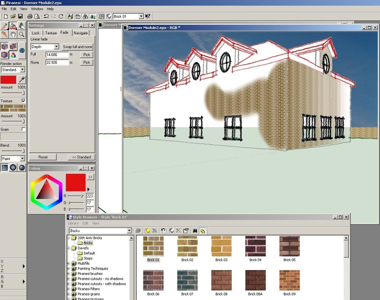Click the << Standard button
Viewport: 380px width, 300px height.
81,157
